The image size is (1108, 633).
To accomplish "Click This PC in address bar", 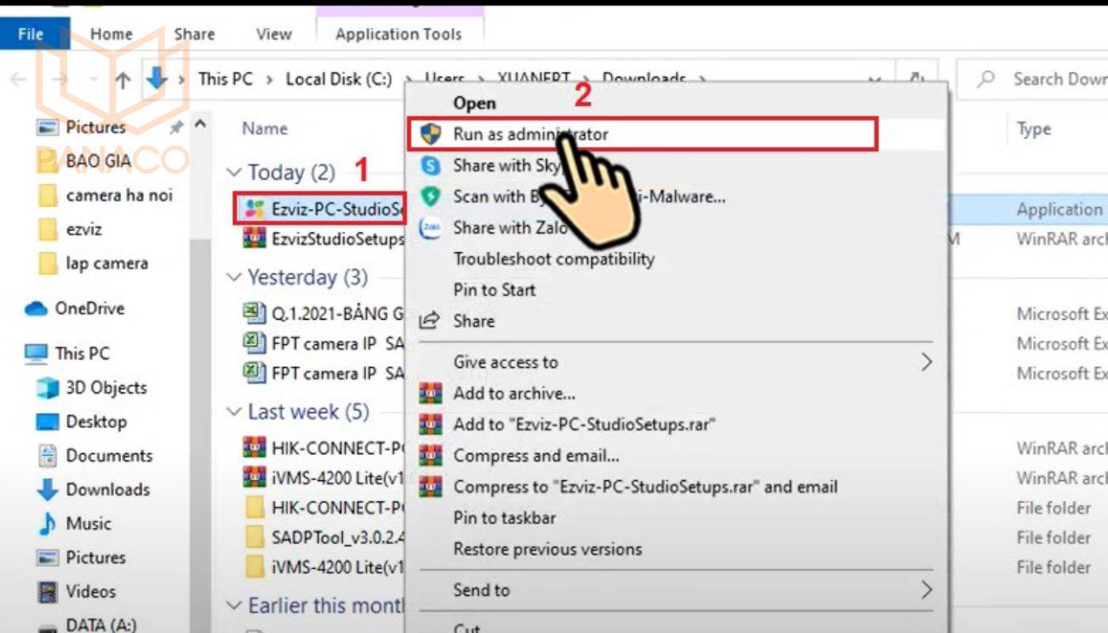I will (225, 79).
